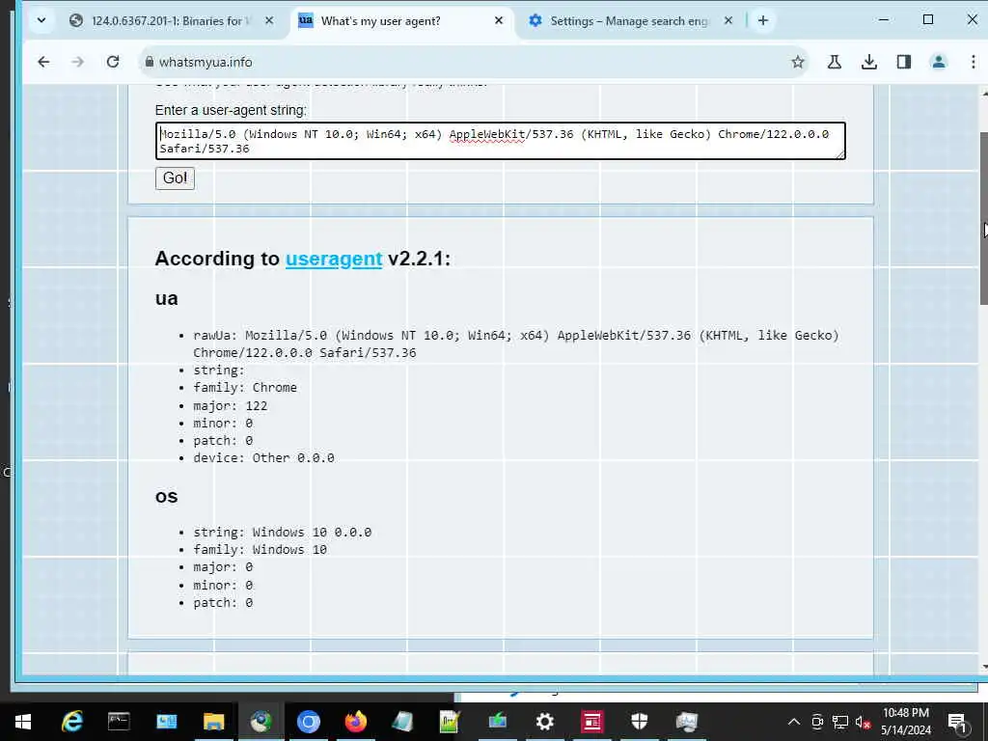This screenshot has height=741, width=988.
Task: Open the notification center icon
Action: 957,722
